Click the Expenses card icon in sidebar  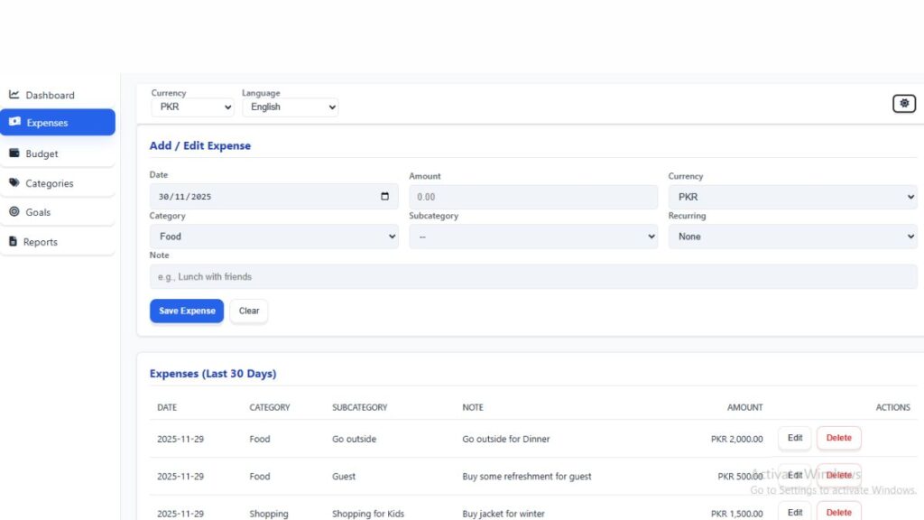coord(14,122)
